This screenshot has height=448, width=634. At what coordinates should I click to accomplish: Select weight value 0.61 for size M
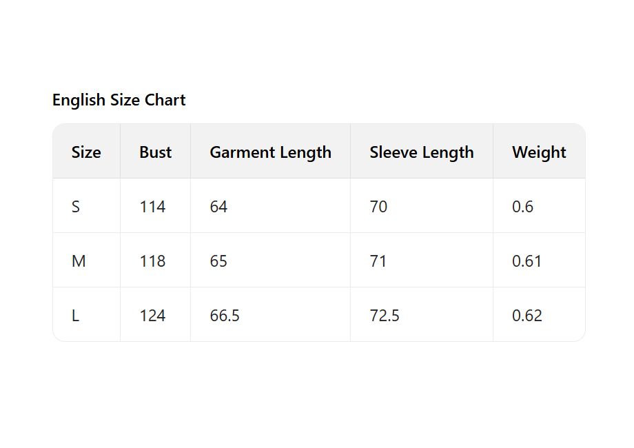(x=526, y=261)
